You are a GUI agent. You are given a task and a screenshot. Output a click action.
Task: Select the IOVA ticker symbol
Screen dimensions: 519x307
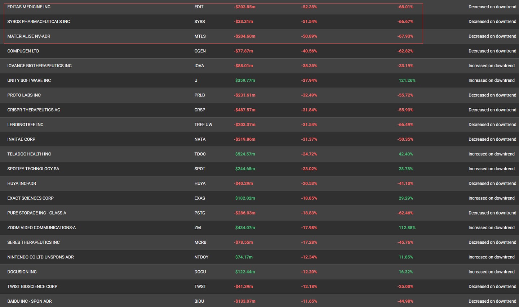pyautogui.click(x=199, y=66)
